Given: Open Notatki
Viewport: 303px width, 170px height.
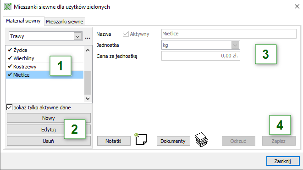Looking at the screenshot, I should tap(114, 141).
